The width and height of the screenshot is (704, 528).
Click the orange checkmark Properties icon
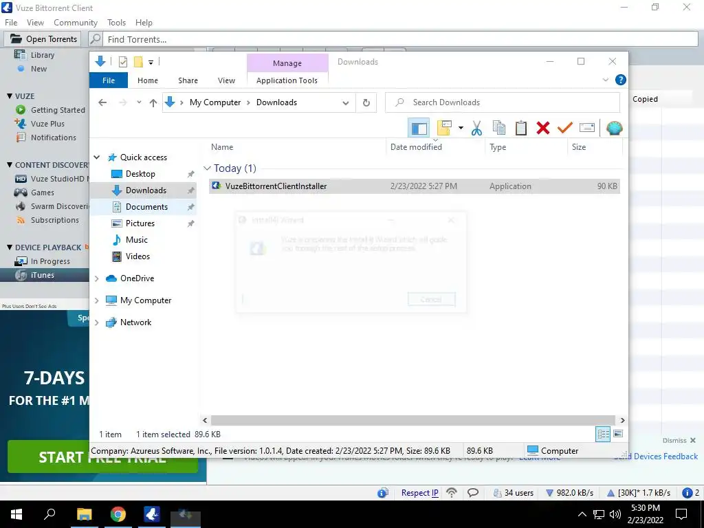565,129
